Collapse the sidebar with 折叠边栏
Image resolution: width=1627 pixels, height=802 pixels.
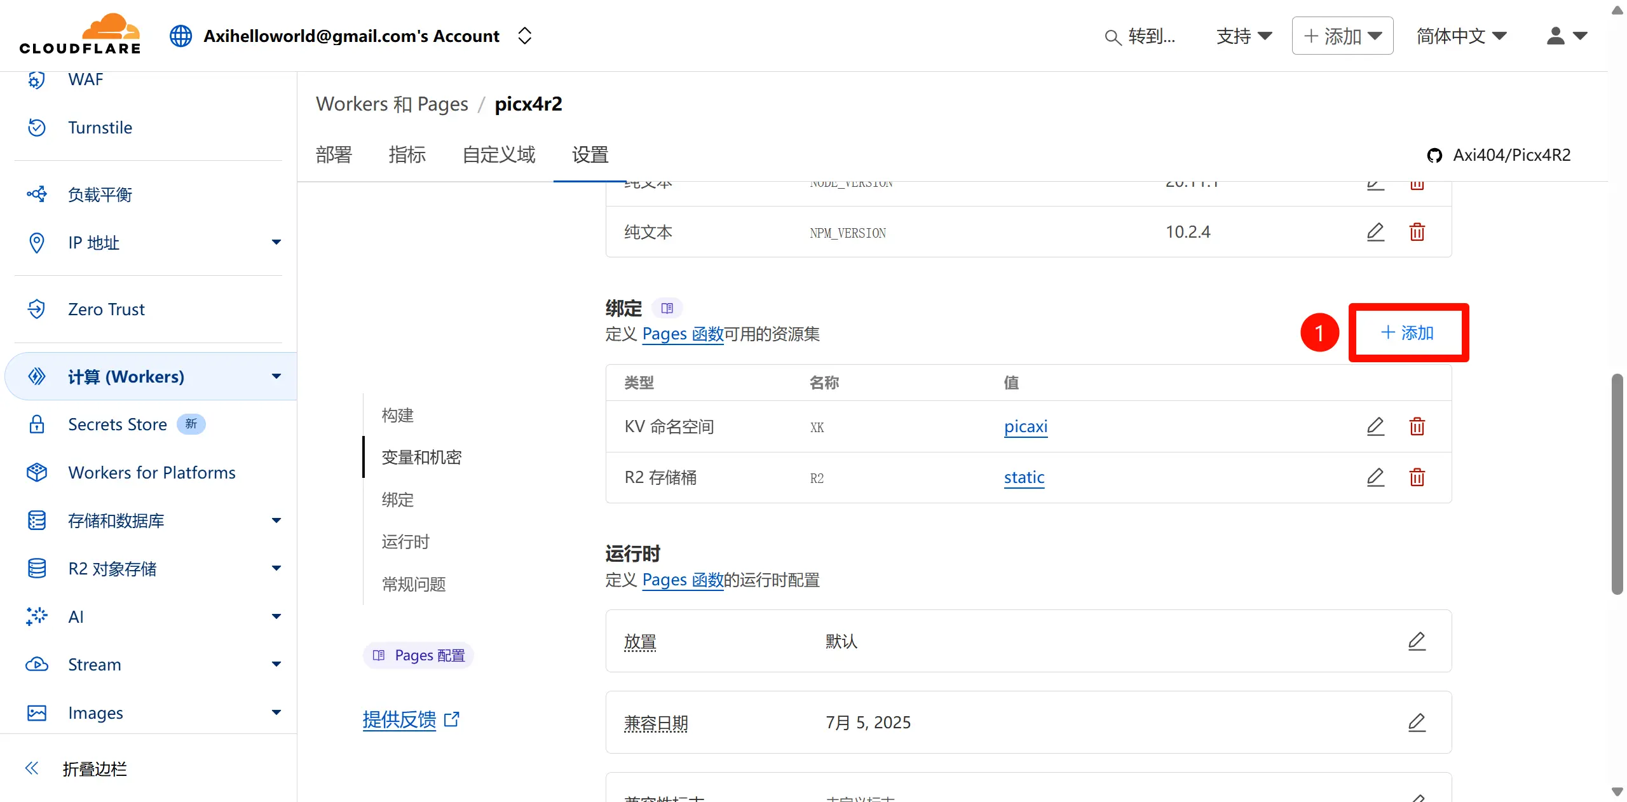tap(76, 769)
